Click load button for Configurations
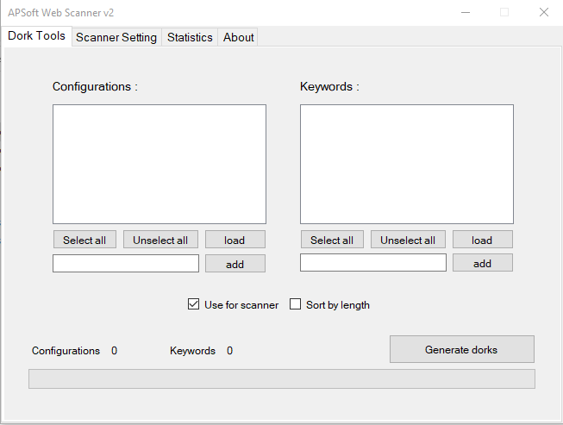 tap(235, 240)
